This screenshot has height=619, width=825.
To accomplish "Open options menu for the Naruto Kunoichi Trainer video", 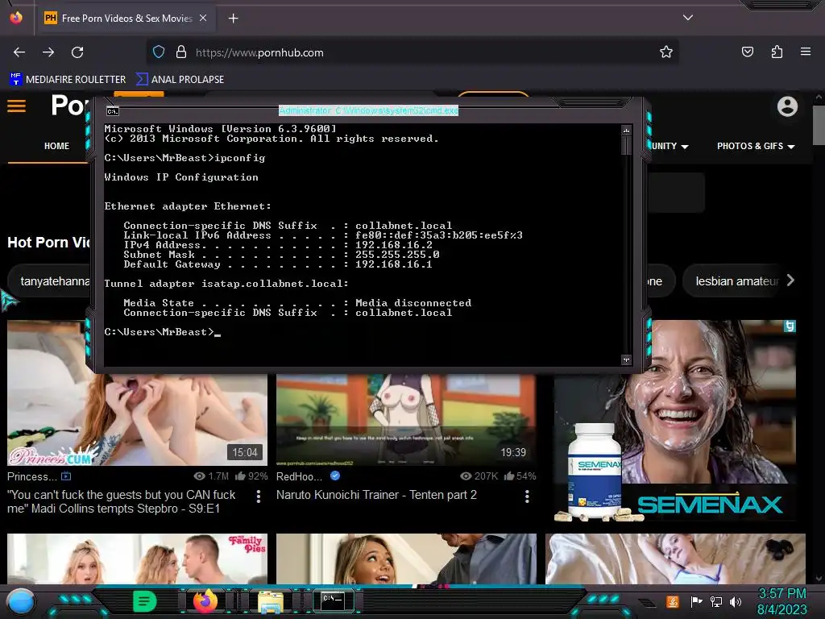I will [x=527, y=496].
